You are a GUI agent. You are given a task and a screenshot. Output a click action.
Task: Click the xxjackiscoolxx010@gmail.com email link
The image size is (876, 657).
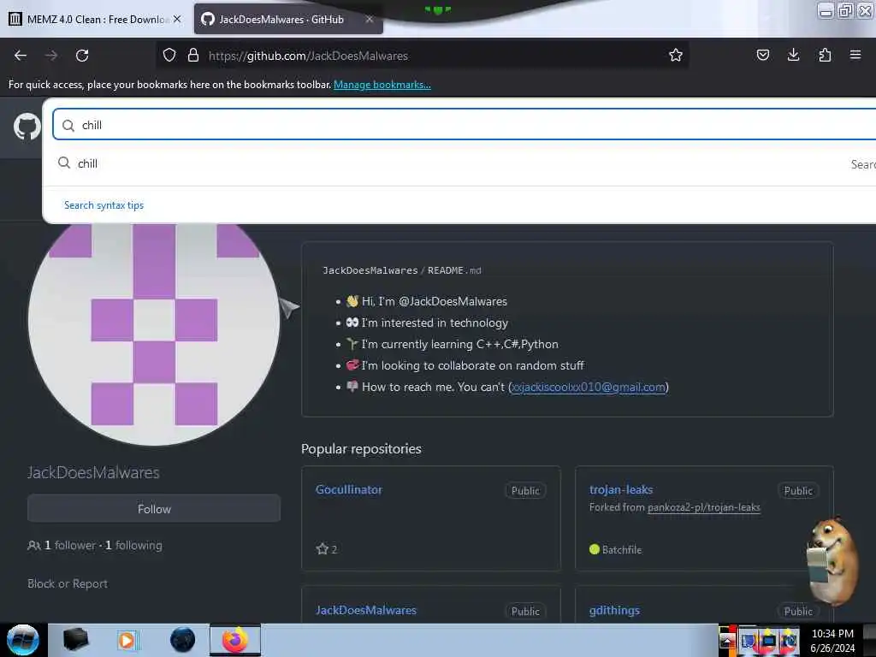click(589, 388)
